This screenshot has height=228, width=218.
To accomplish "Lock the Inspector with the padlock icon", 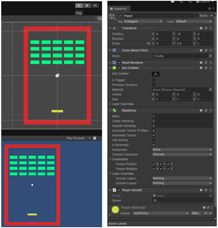I will point(209,9).
